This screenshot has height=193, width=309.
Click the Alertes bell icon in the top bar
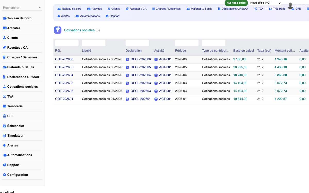pyautogui.click(x=59, y=16)
